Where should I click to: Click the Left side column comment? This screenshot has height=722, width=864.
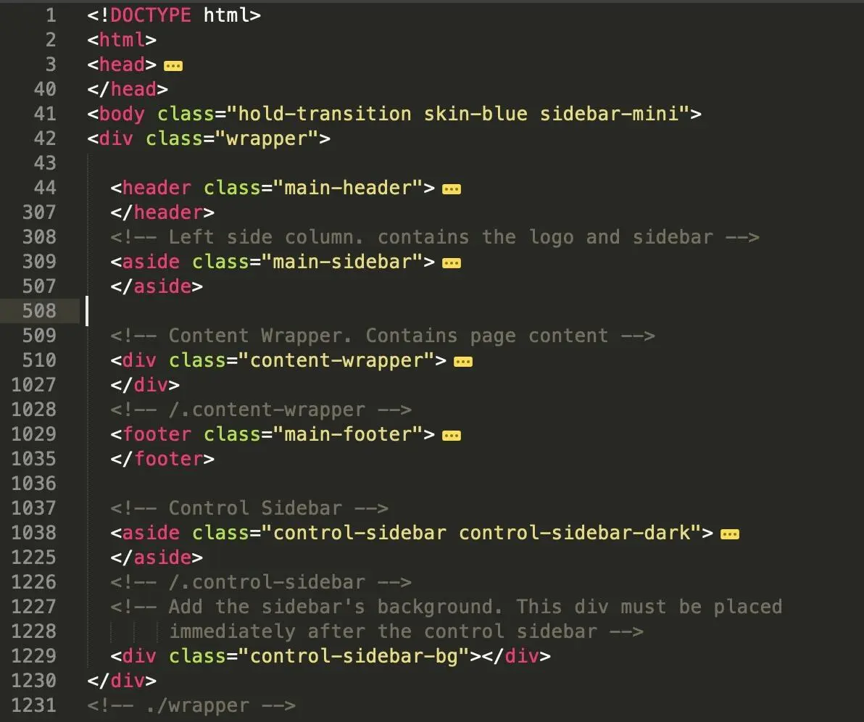click(x=435, y=238)
